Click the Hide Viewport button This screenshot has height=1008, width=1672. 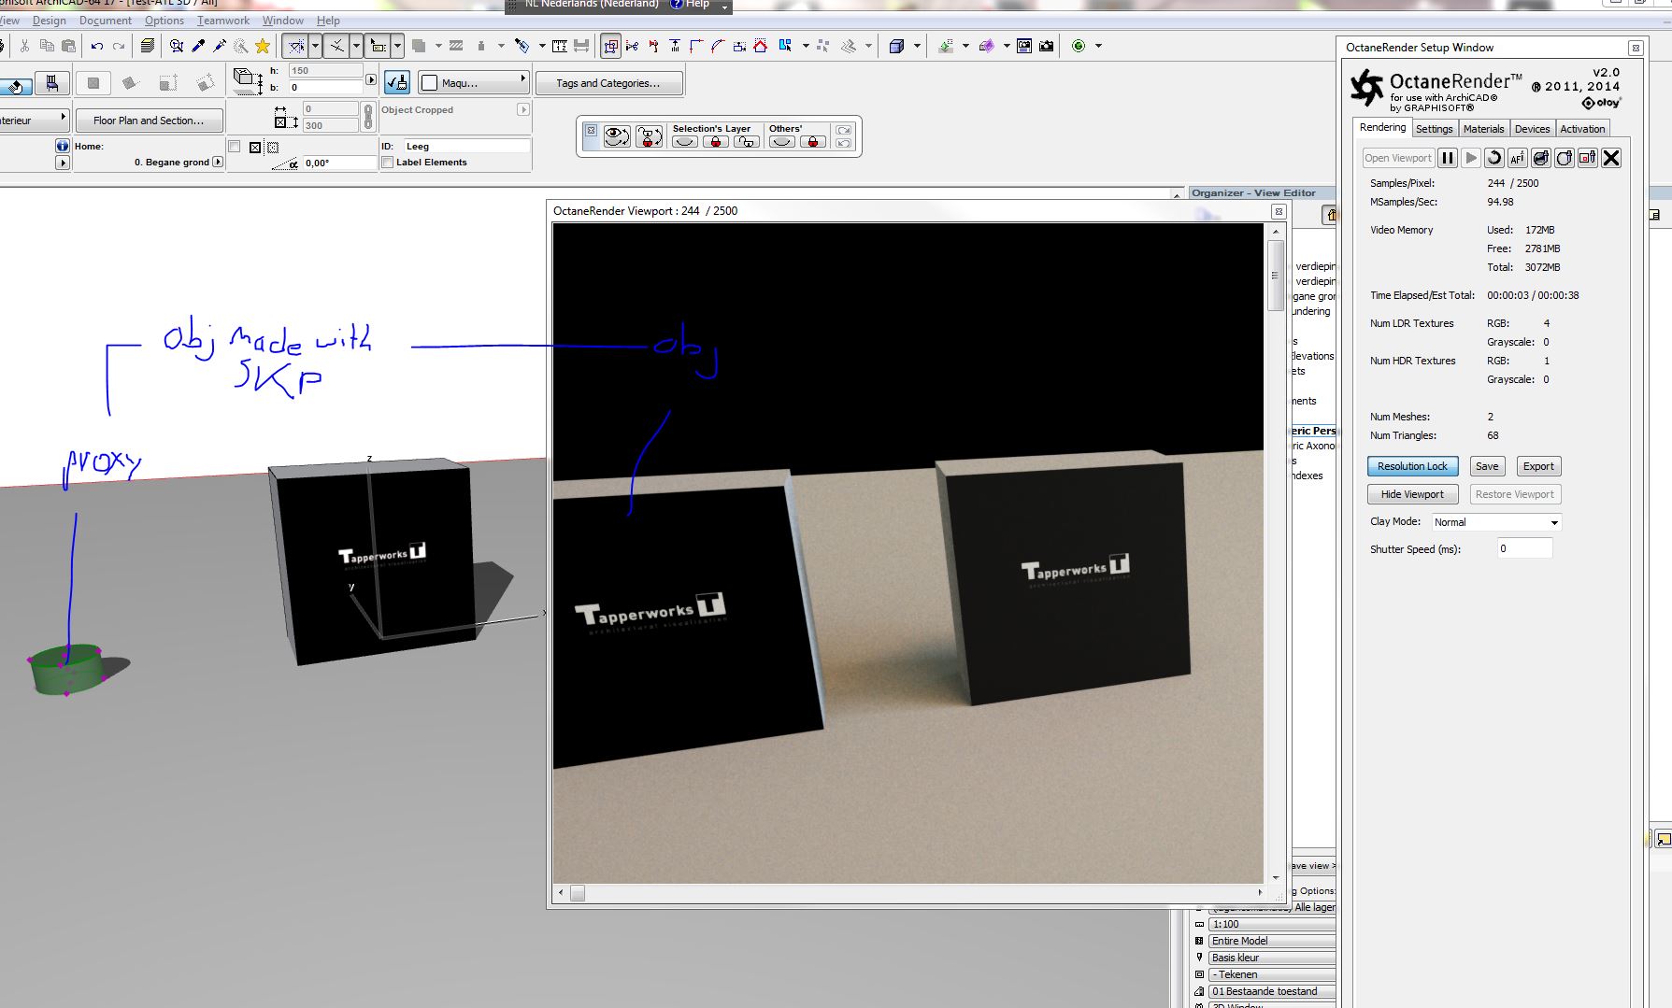pos(1412,494)
